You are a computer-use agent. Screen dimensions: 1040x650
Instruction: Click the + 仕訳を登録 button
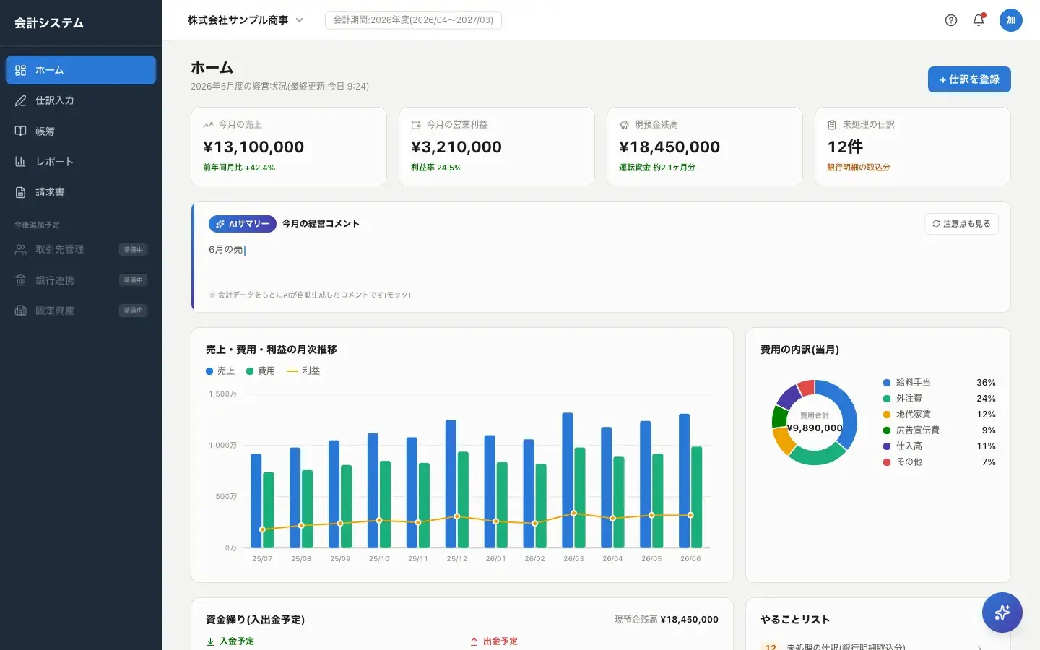tap(969, 79)
